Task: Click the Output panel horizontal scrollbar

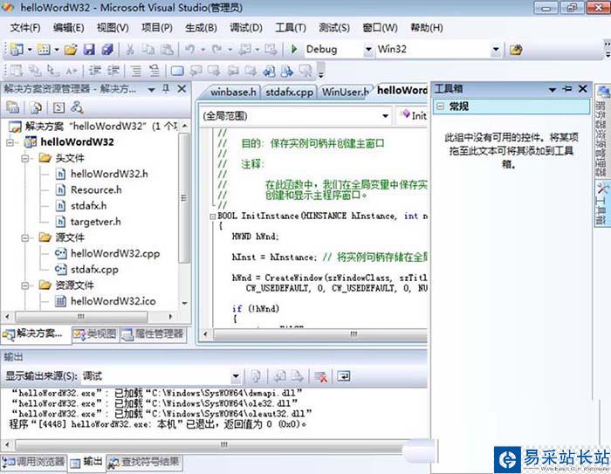Action: (x=209, y=445)
